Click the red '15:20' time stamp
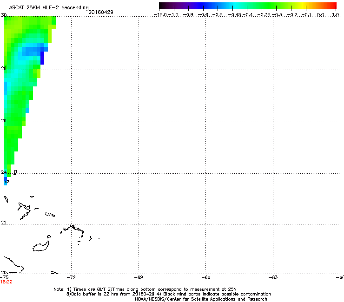 click(x=6, y=282)
